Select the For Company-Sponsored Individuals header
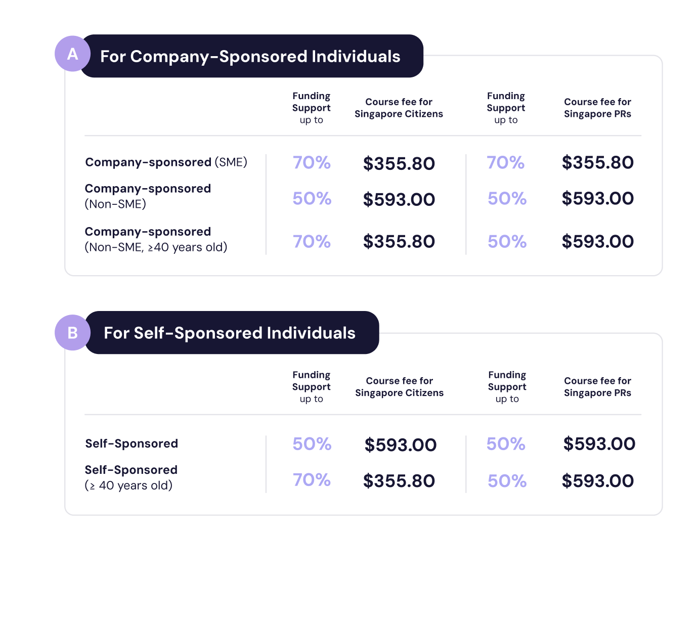Screen dimensions: 700x621 pyautogui.click(x=251, y=56)
